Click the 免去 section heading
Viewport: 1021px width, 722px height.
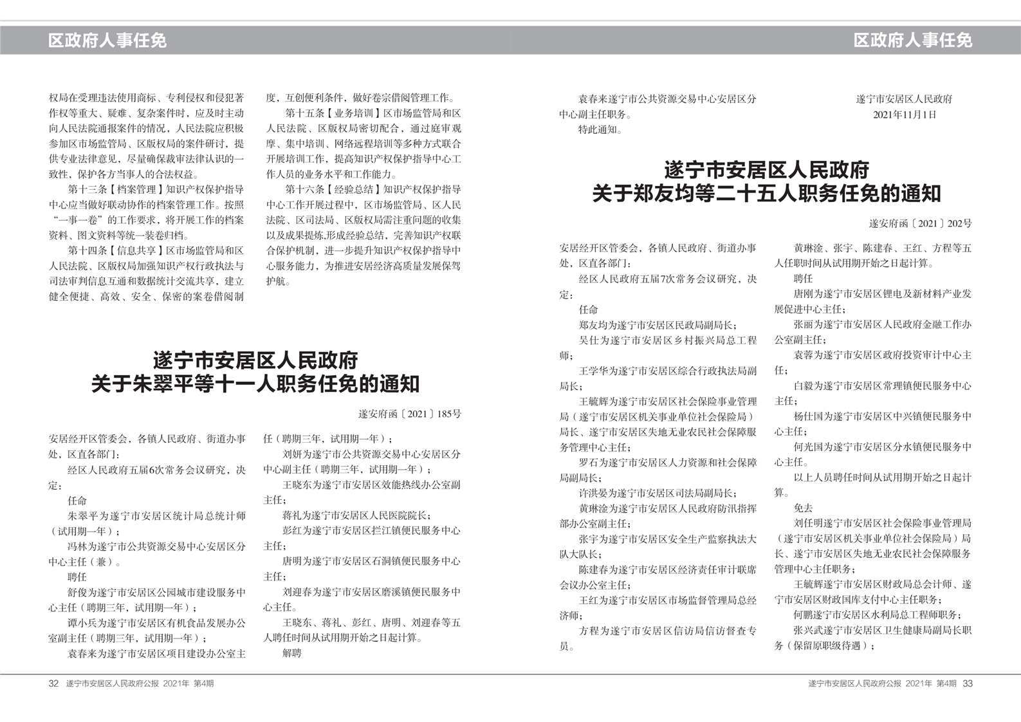(x=803, y=508)
